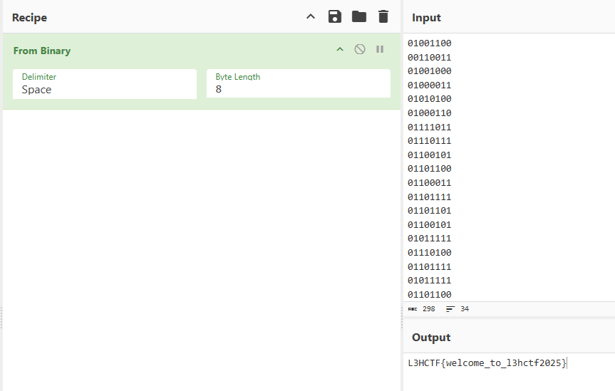This screenshot has height=391, width=615.
Task: Save the current recipe
Action: 335,17
